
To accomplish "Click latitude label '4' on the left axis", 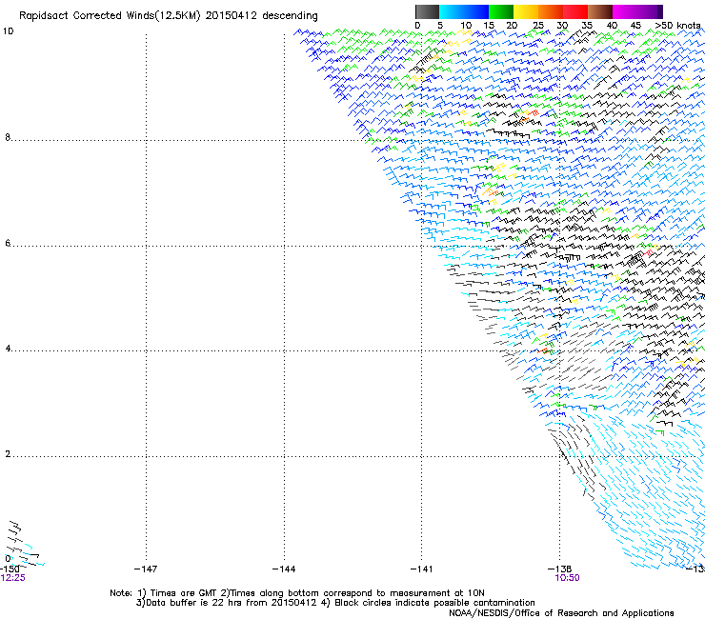I will click(8, 349).
